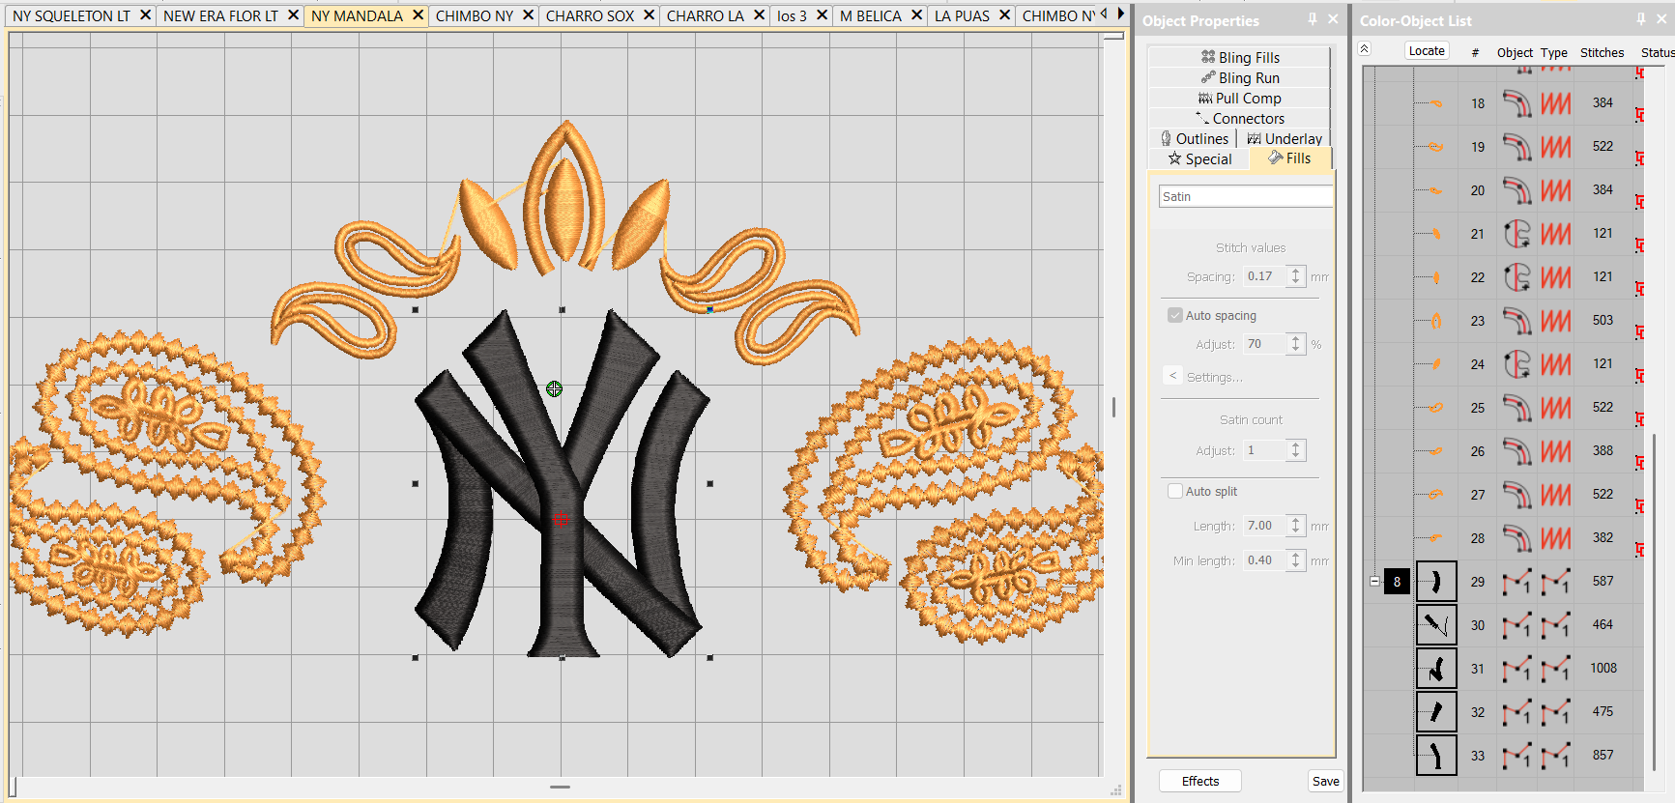Click stitch type icon for row 21
Image resolution: width=1675 pixels, height=803 pixels.
click(1555, 234)
